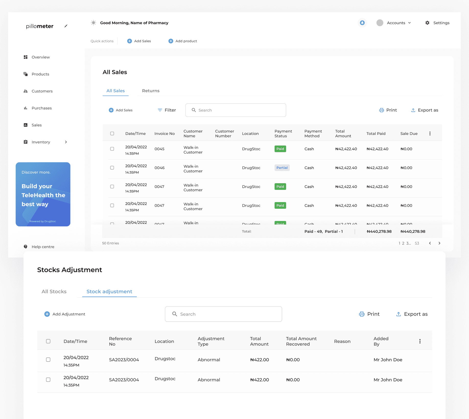Click the stock adjustment Search field
Viewport: 469px width, 419px height.
click(223, 314)
